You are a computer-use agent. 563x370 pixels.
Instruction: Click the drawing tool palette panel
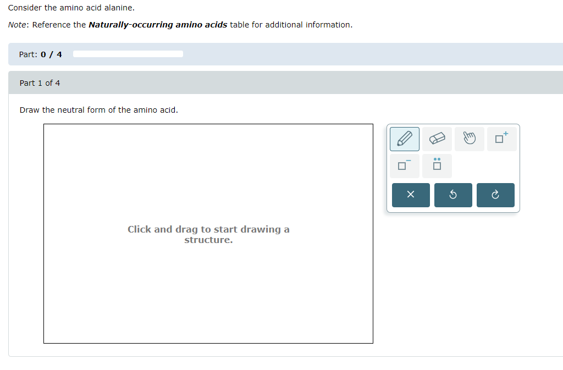pos(453,168)
